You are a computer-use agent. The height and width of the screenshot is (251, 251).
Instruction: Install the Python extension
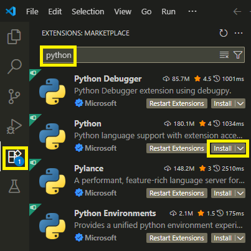223,148
